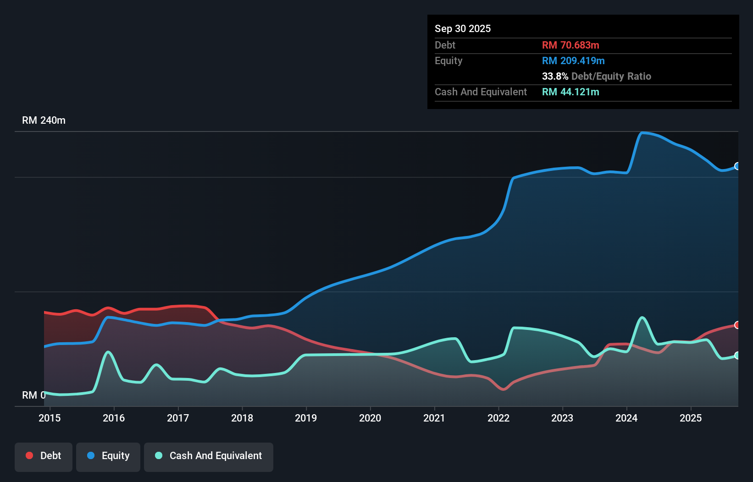This screenshot has height=482, width=753.
Task: Select the blue Equity endpoint marker on chart
Action: (x=737, y=167)
